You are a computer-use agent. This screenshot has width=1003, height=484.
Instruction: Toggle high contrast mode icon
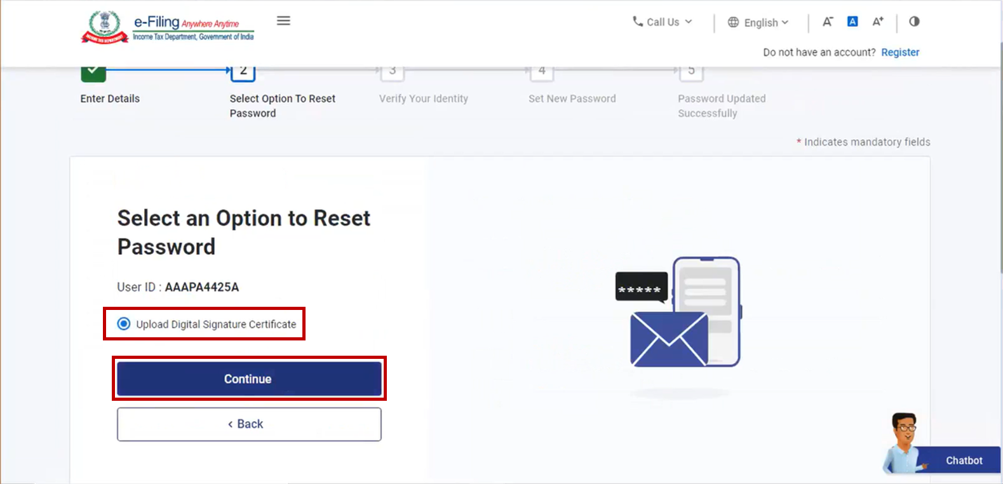pyautogui.click(x=914, y=22)
